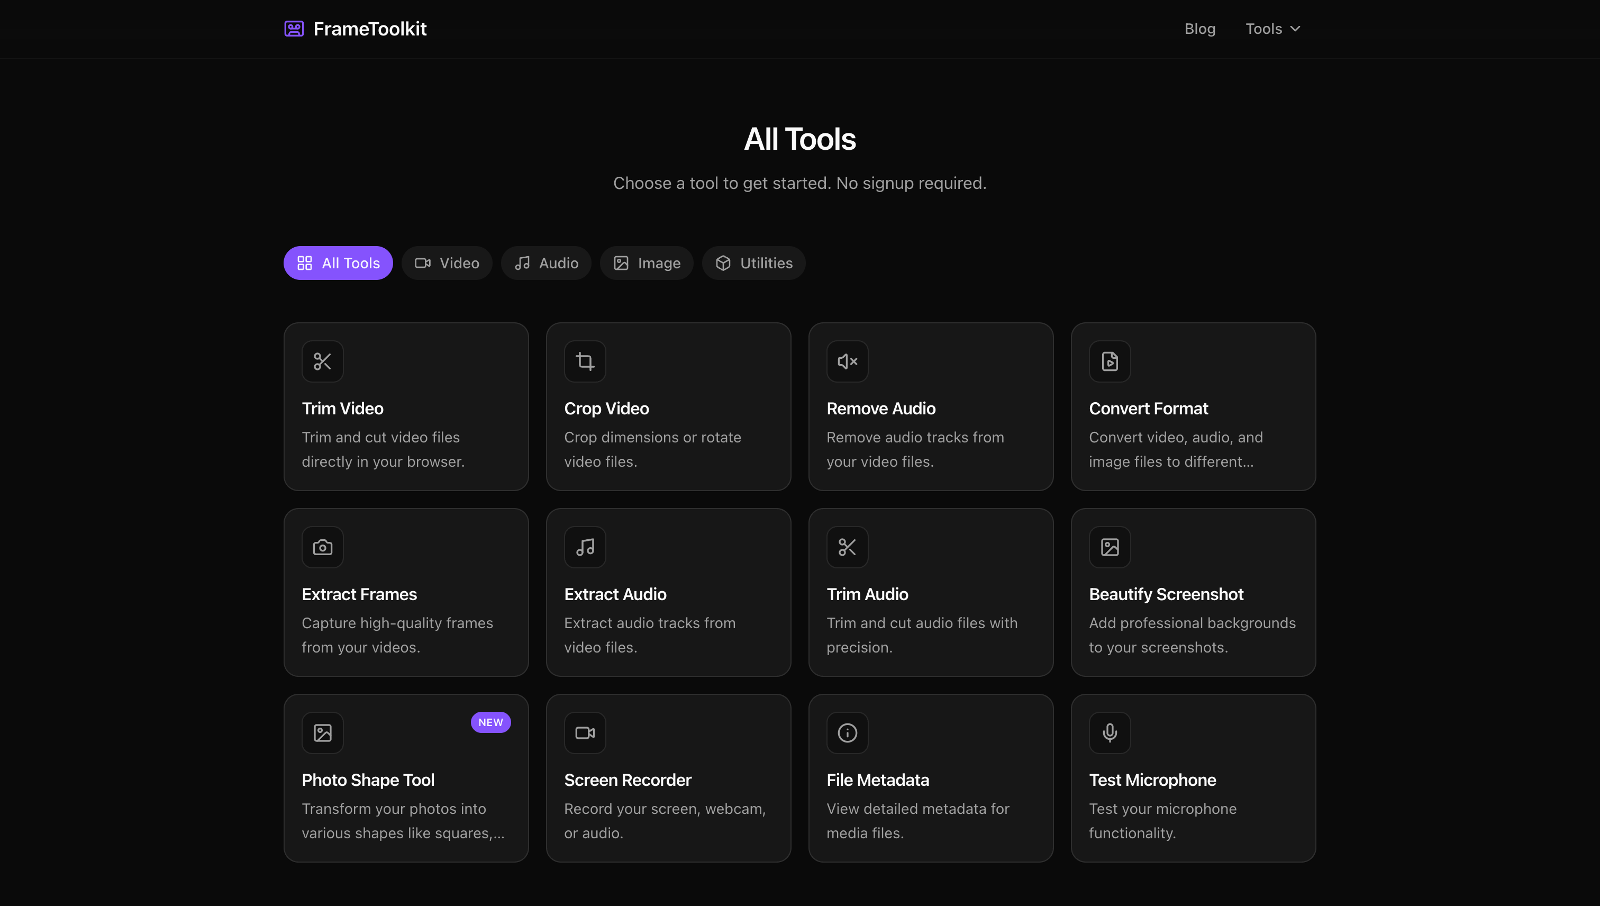Filter tools by Video category

point(447,262)
